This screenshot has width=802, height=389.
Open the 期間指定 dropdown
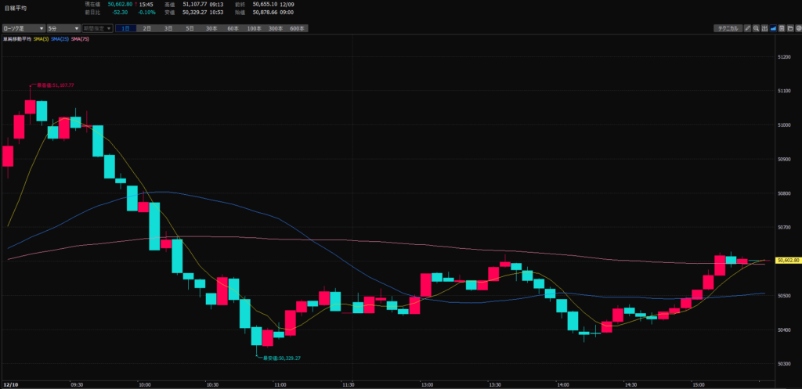97,28
